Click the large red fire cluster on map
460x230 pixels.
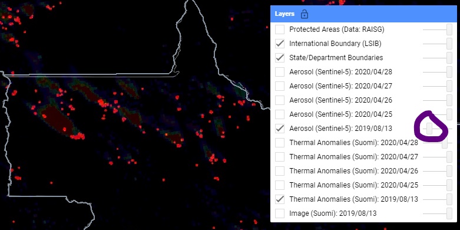pyautogui.click(x=78, y=136)
